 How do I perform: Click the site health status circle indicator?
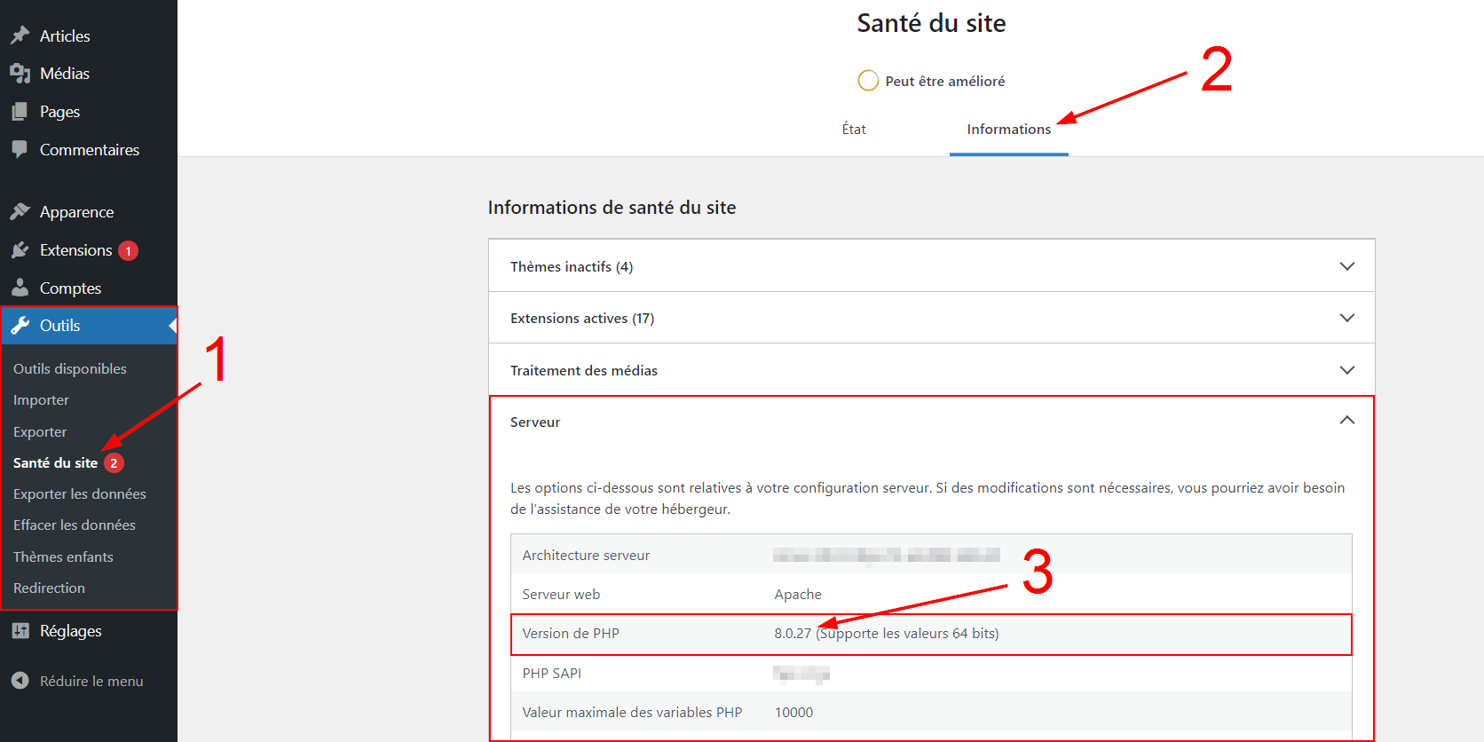[x=868, y=81]
